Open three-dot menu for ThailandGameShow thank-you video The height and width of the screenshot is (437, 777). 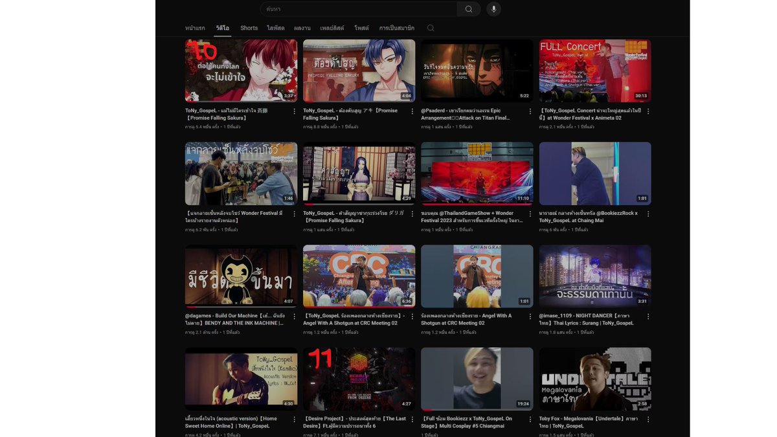tap(530, 214)
